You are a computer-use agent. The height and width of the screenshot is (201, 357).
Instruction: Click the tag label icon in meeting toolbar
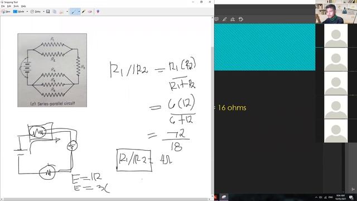coord(241,19)
